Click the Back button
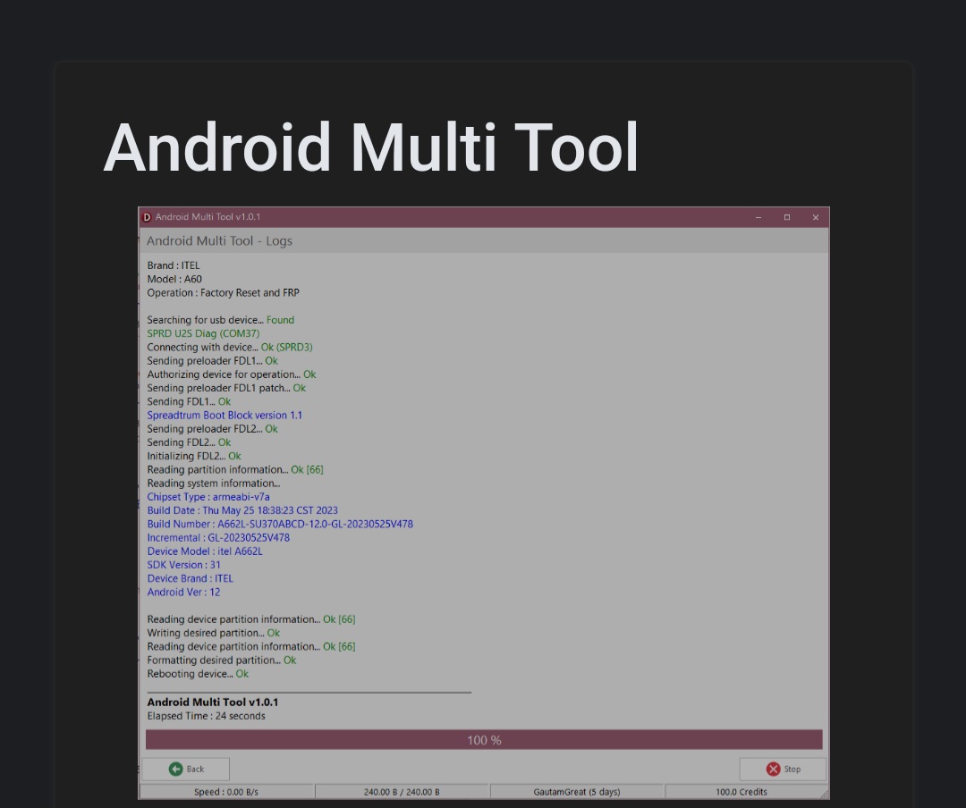The height and width of the screenshot is (808, 966). click(185, 769)
